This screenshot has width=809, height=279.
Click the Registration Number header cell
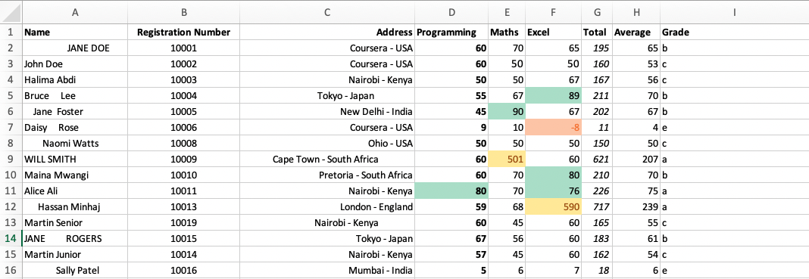[183, 32]
